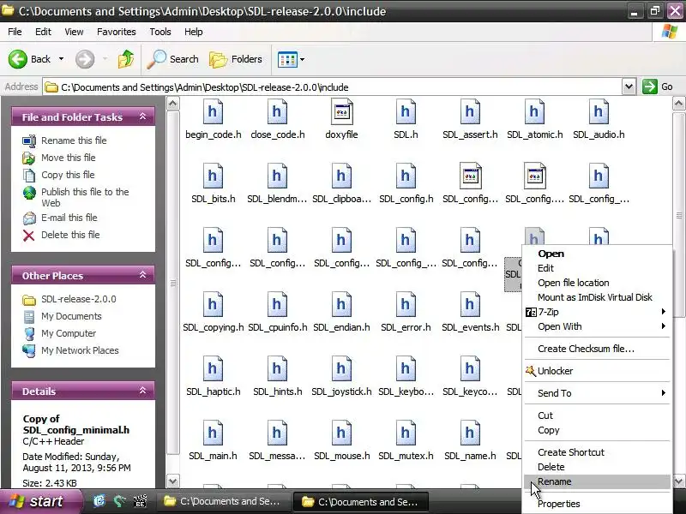The height and width of the screenshot is (514, 686).
Task: Collapse File and Folder Tasks panel
Action: (142, 117)
